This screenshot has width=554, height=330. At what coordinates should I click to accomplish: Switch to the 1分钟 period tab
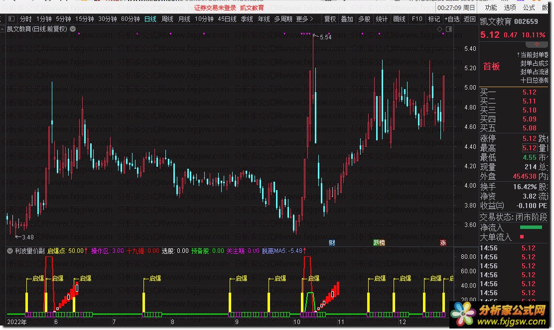pyautogui.click(x=44, y=19)
